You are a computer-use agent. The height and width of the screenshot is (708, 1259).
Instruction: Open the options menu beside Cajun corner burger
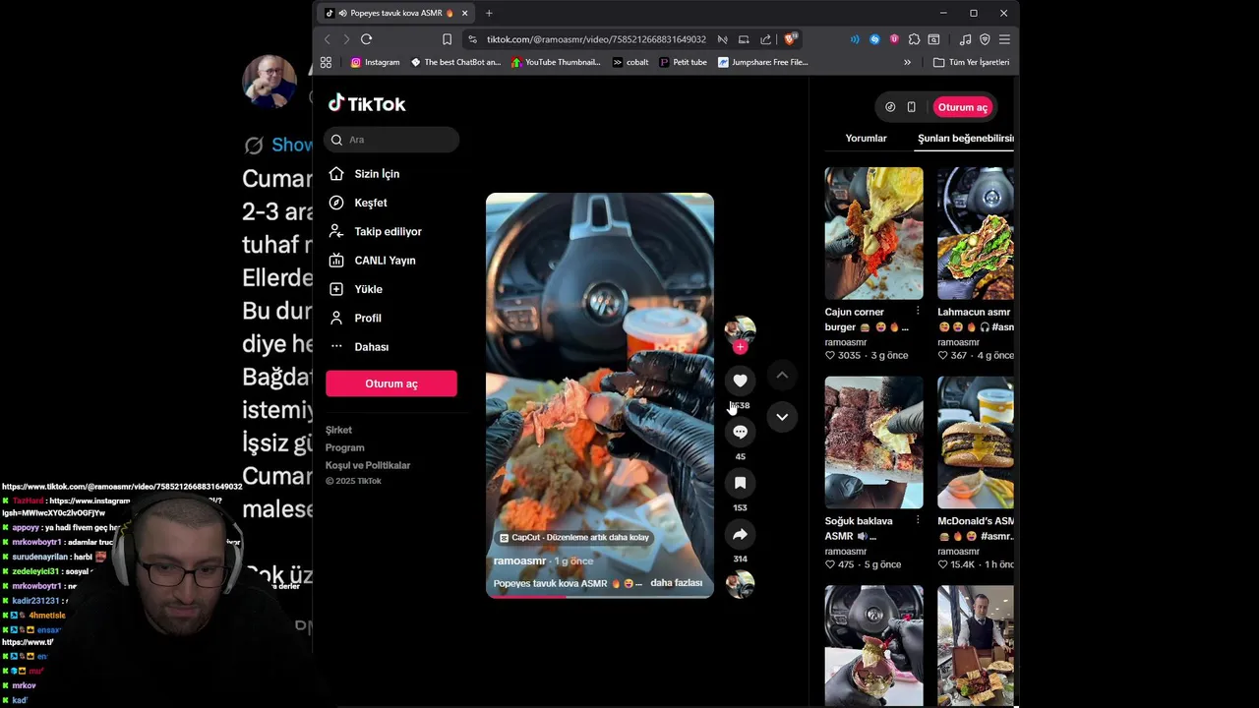point(918,312)
